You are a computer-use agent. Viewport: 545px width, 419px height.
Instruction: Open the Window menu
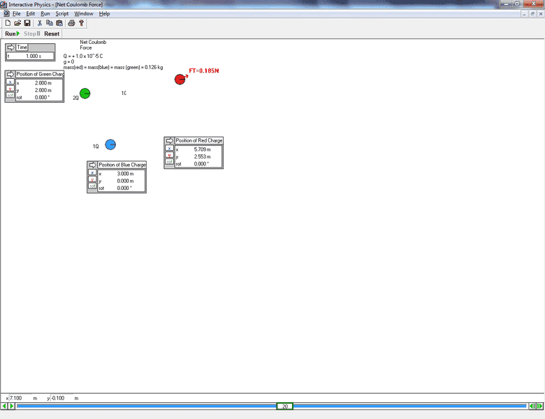(x=84, y=13)
